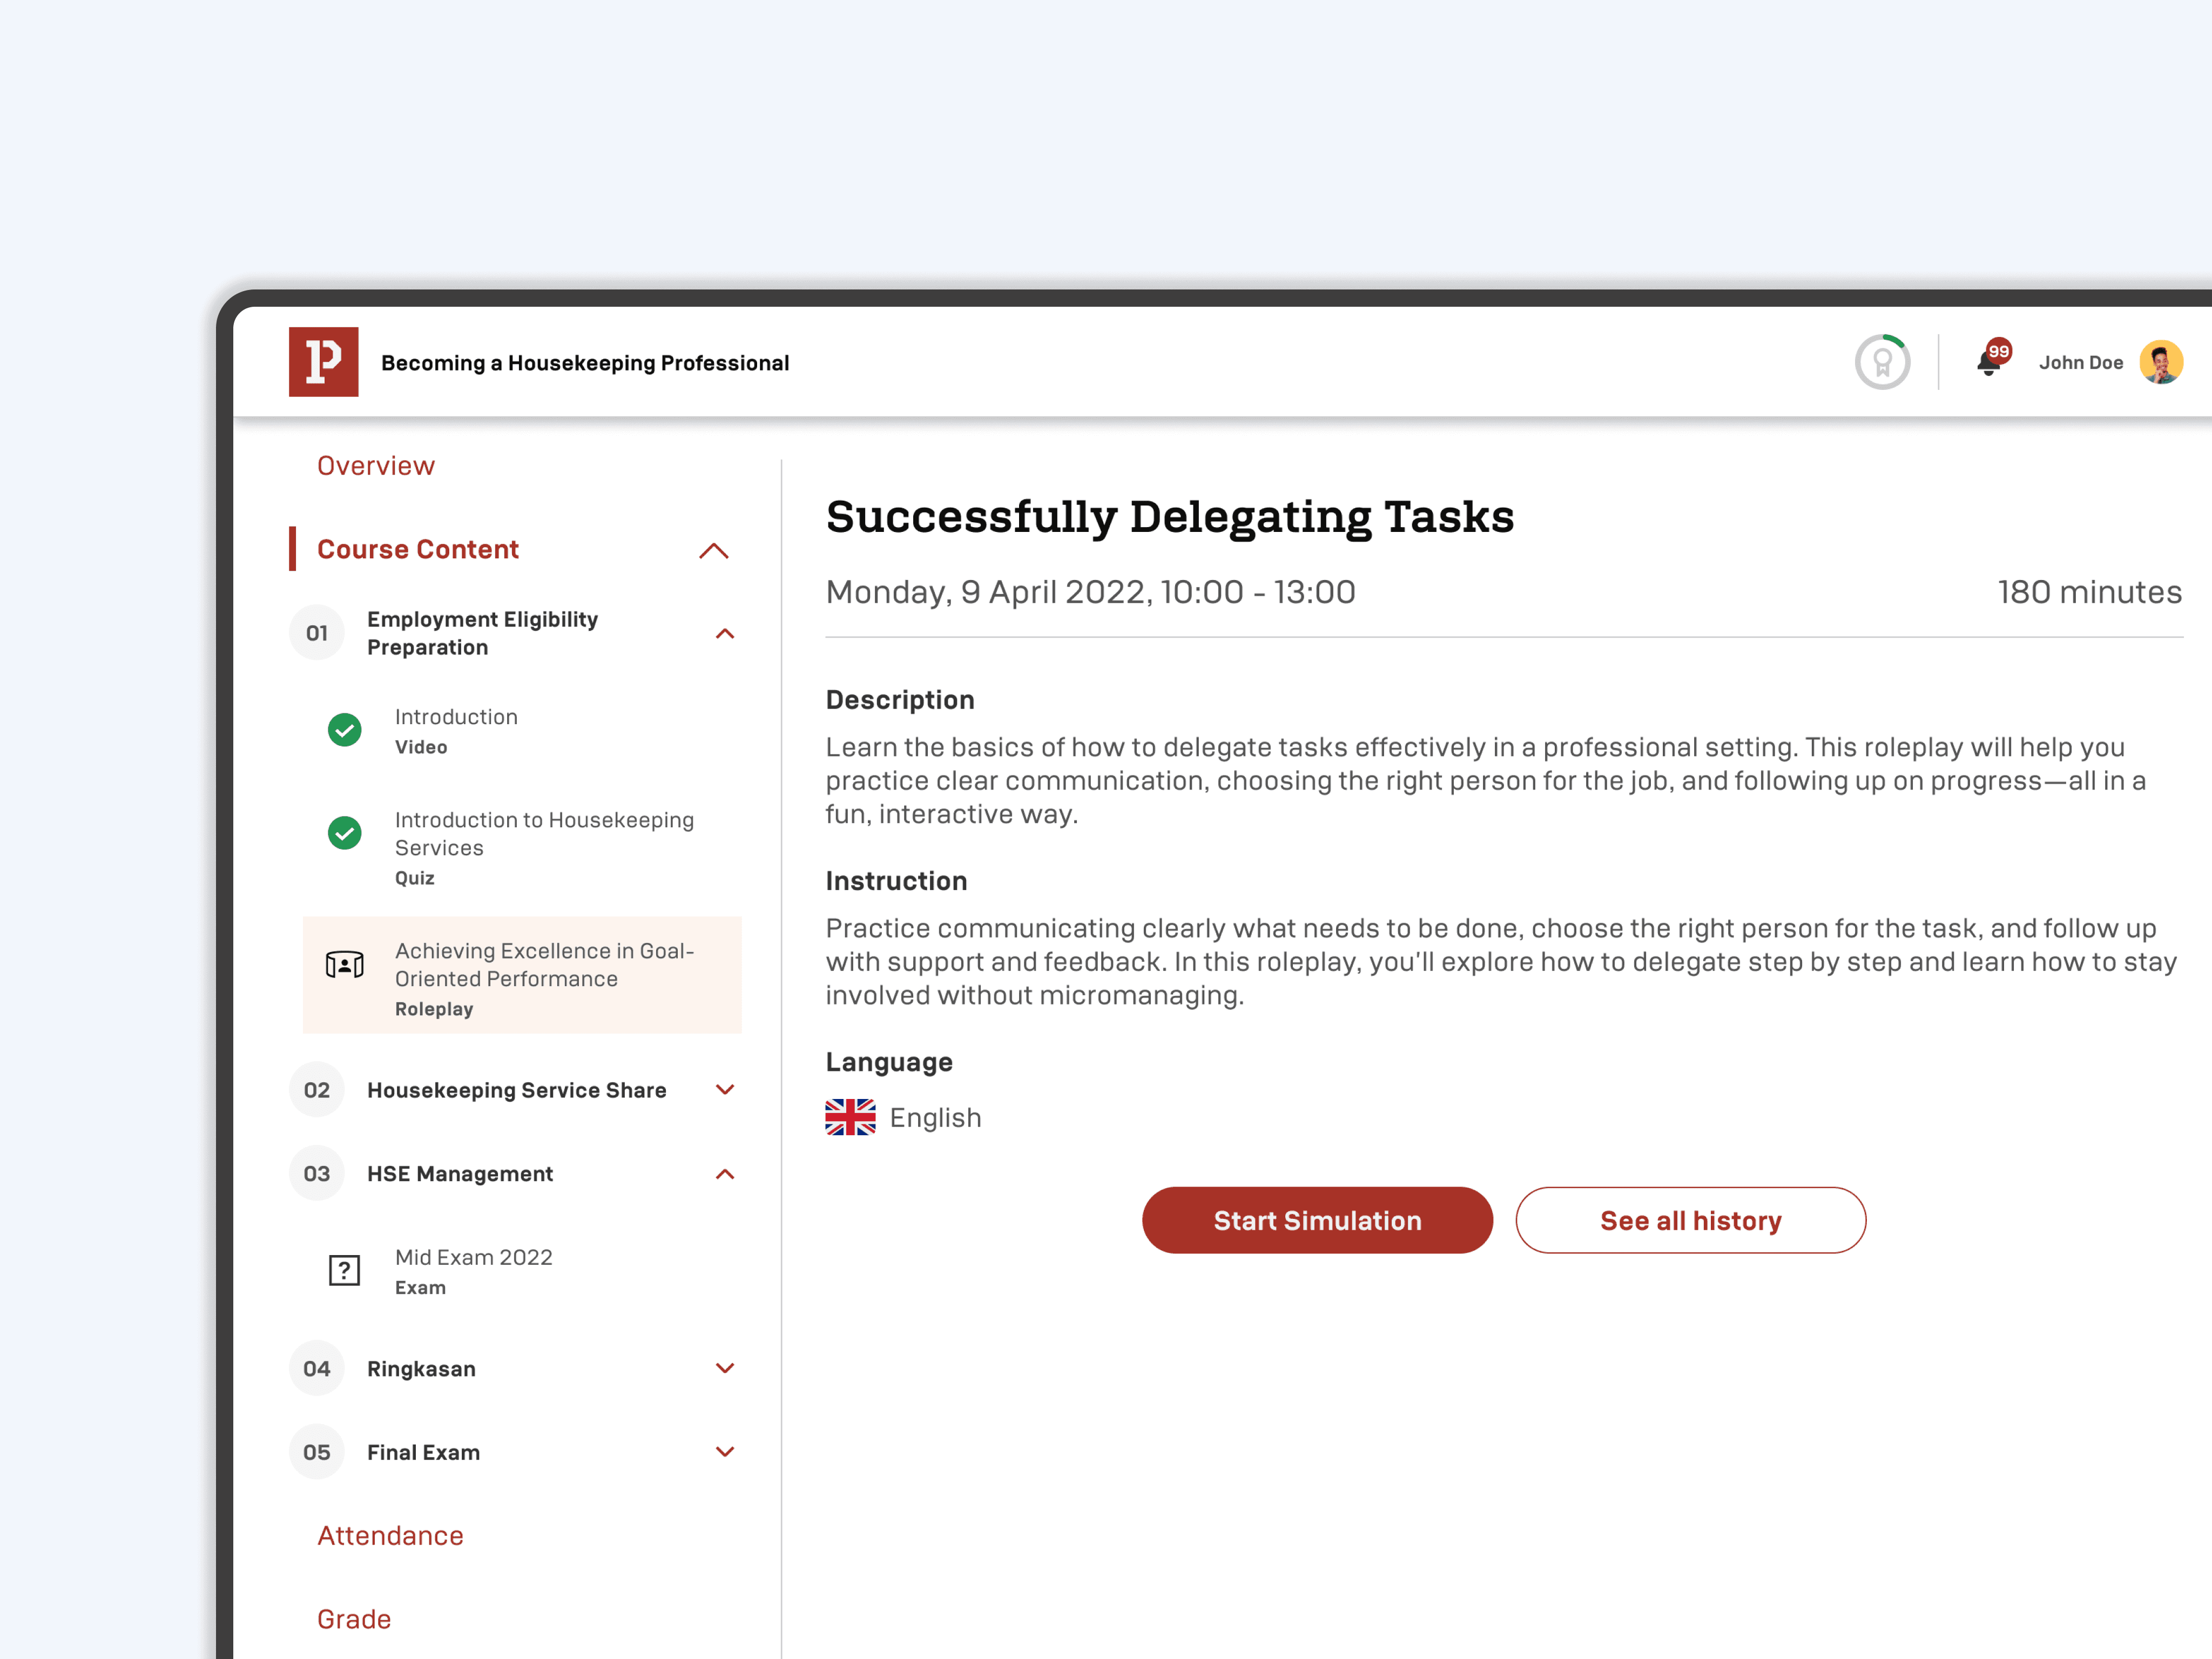Click the 03 module number badge

tap(316, 1174)
